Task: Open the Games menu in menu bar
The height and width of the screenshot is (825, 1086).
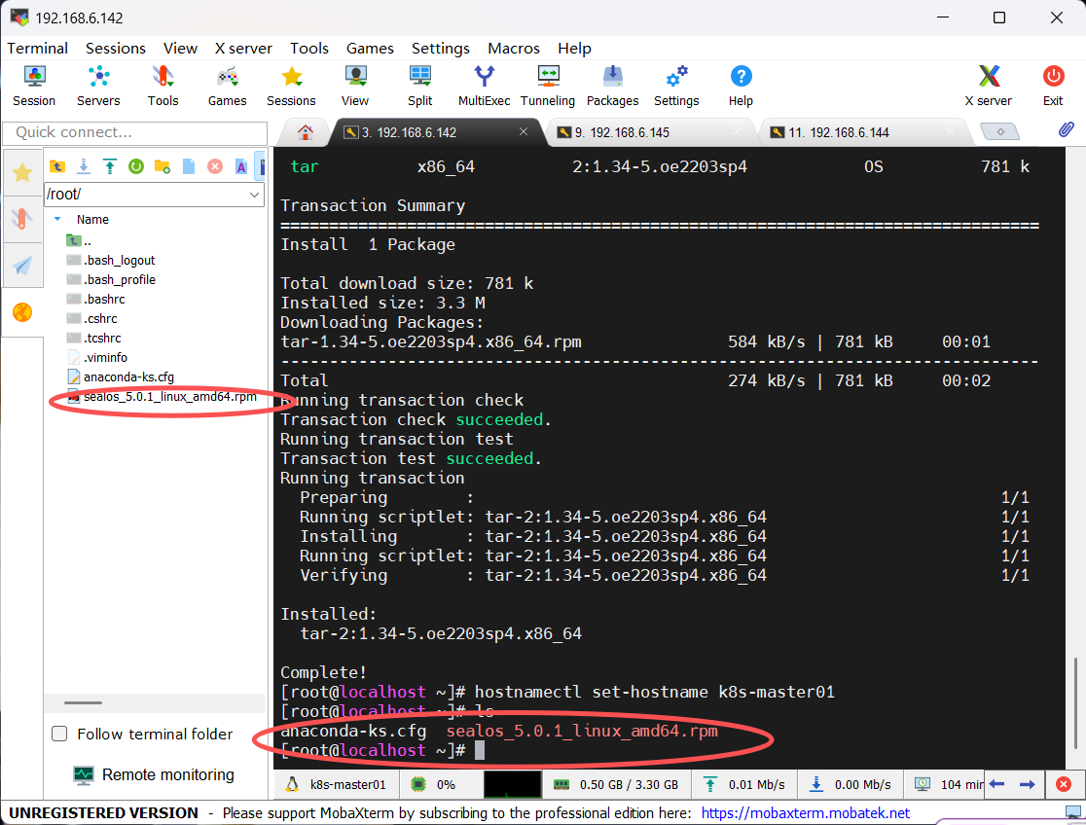Action: point(370,49)
